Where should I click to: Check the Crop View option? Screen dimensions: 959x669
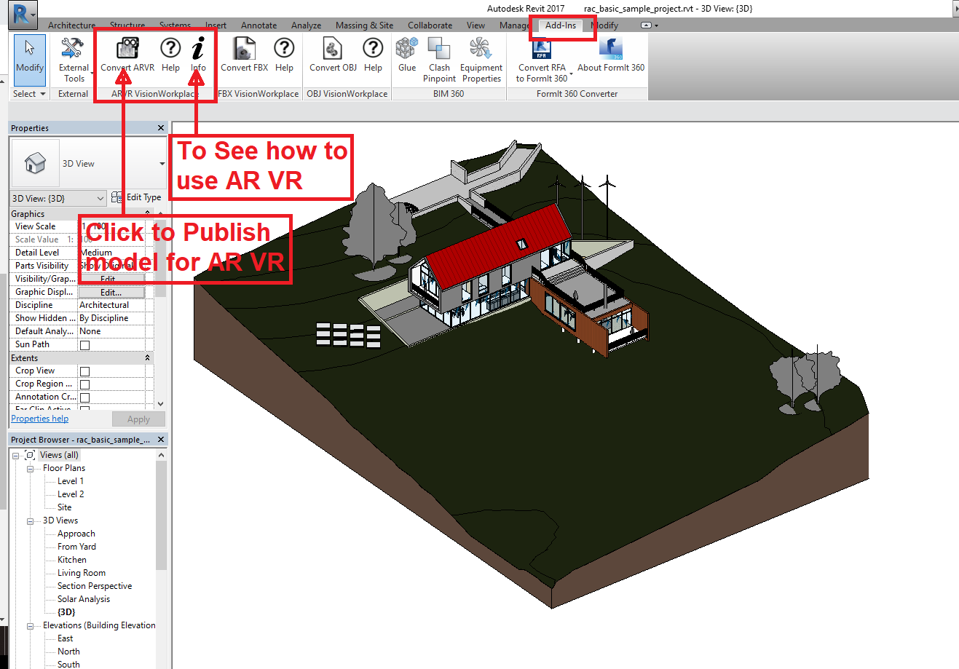pos(83,370)
